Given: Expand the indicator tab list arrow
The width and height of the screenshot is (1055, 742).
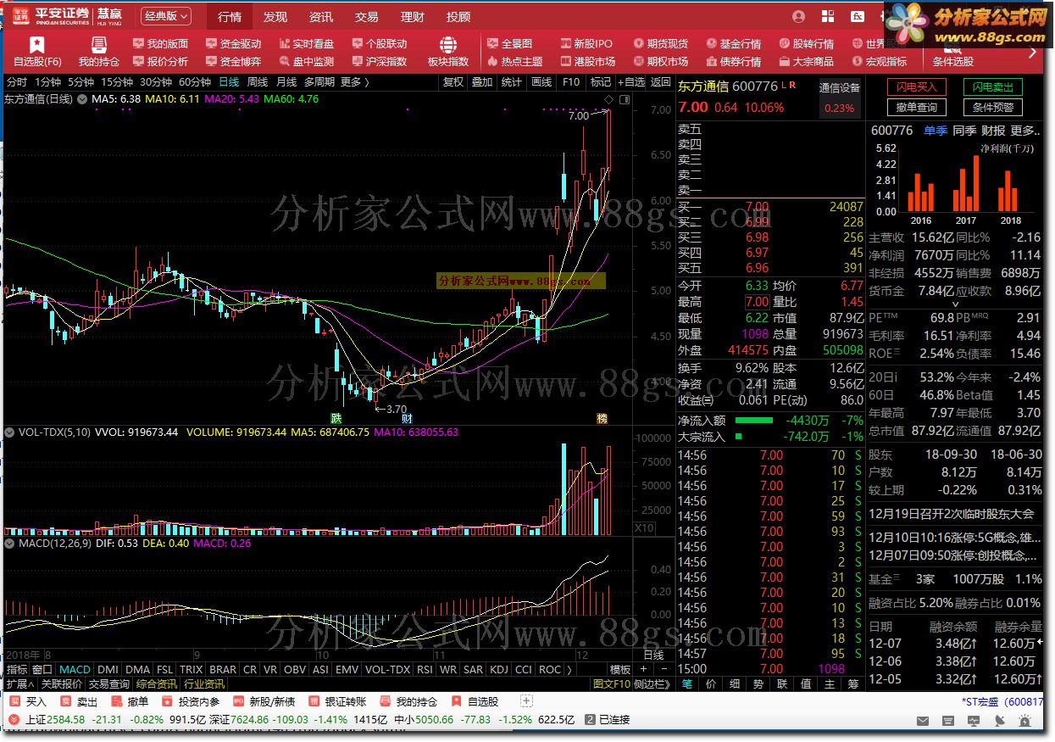Looking at the screenshot, I should [x=569, y=669].
